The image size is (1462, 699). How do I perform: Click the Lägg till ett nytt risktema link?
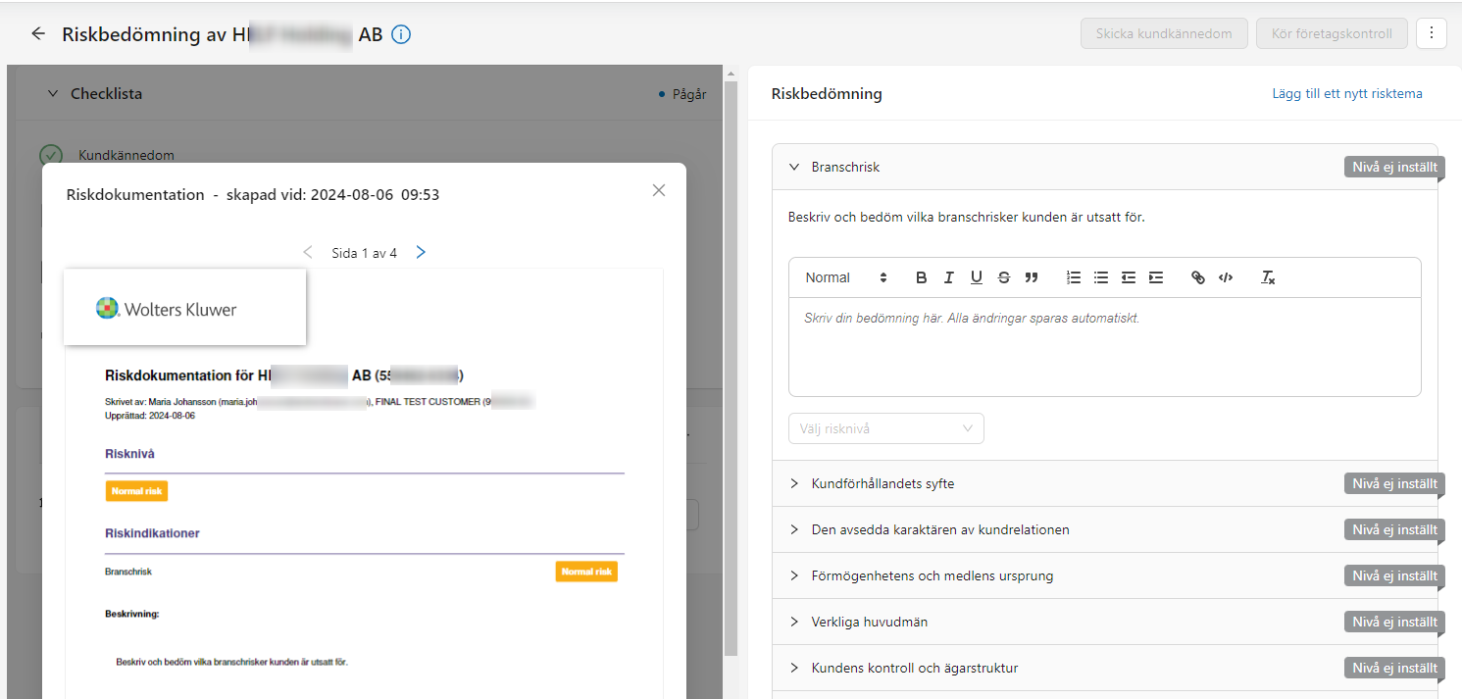(x=1347, y=94)
